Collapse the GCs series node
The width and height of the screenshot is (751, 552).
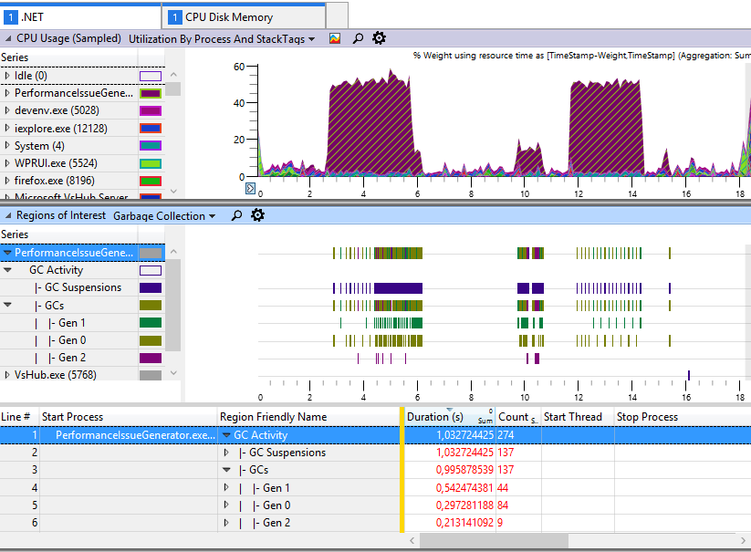pyautogui.click(x=7, y=305)
